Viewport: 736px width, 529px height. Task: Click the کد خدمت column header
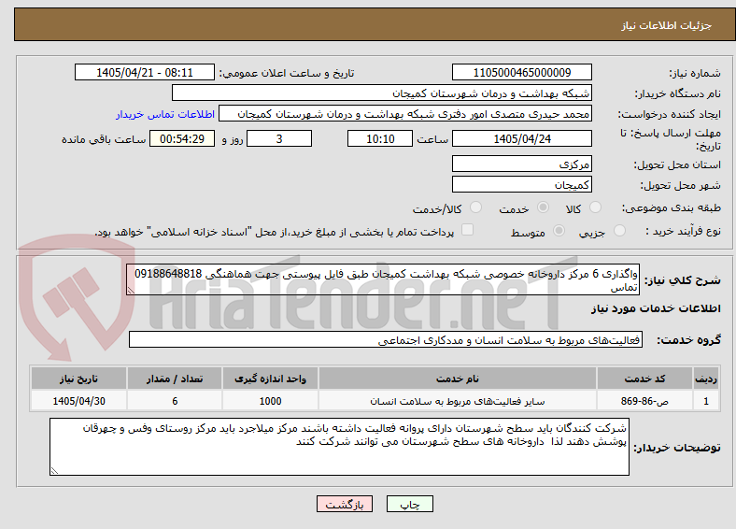pyautogui.click(x=645, y=379)
